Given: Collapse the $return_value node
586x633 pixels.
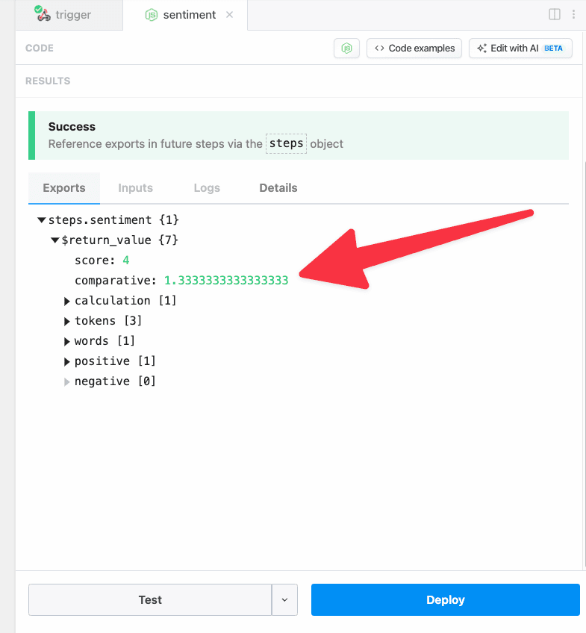Looking at the screenshot, I should tap(55, 240).
